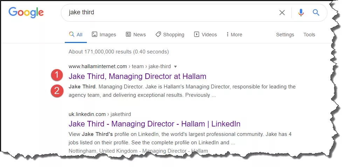Start voice search with microphone icon

[301, 13]
